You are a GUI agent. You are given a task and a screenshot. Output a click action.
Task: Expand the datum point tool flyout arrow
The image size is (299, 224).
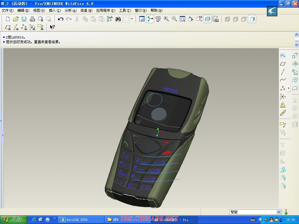(x=288, y=88)
